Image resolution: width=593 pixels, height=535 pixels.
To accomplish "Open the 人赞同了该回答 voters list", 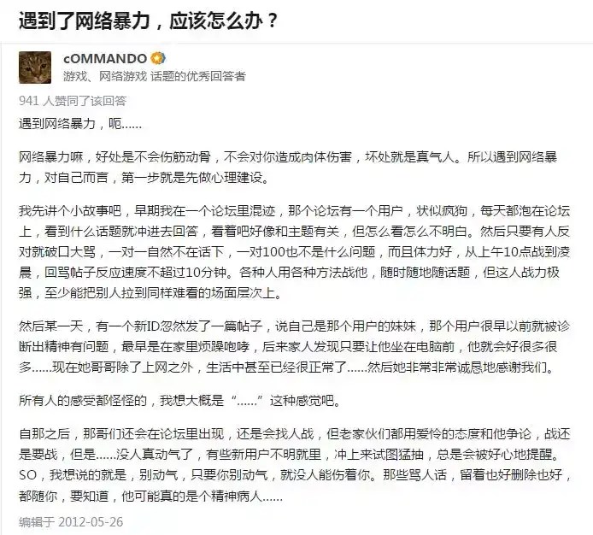I will tap(85, 101).
